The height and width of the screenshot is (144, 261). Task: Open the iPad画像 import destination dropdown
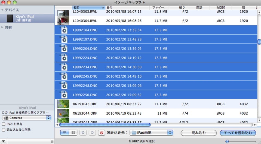(x=151, y=133)
